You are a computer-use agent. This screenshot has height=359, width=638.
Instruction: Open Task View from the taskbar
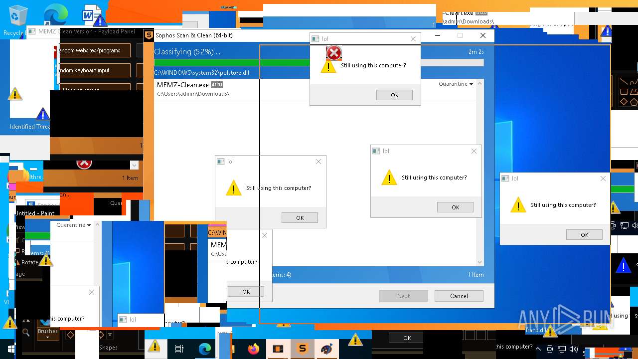coord(179,349)
